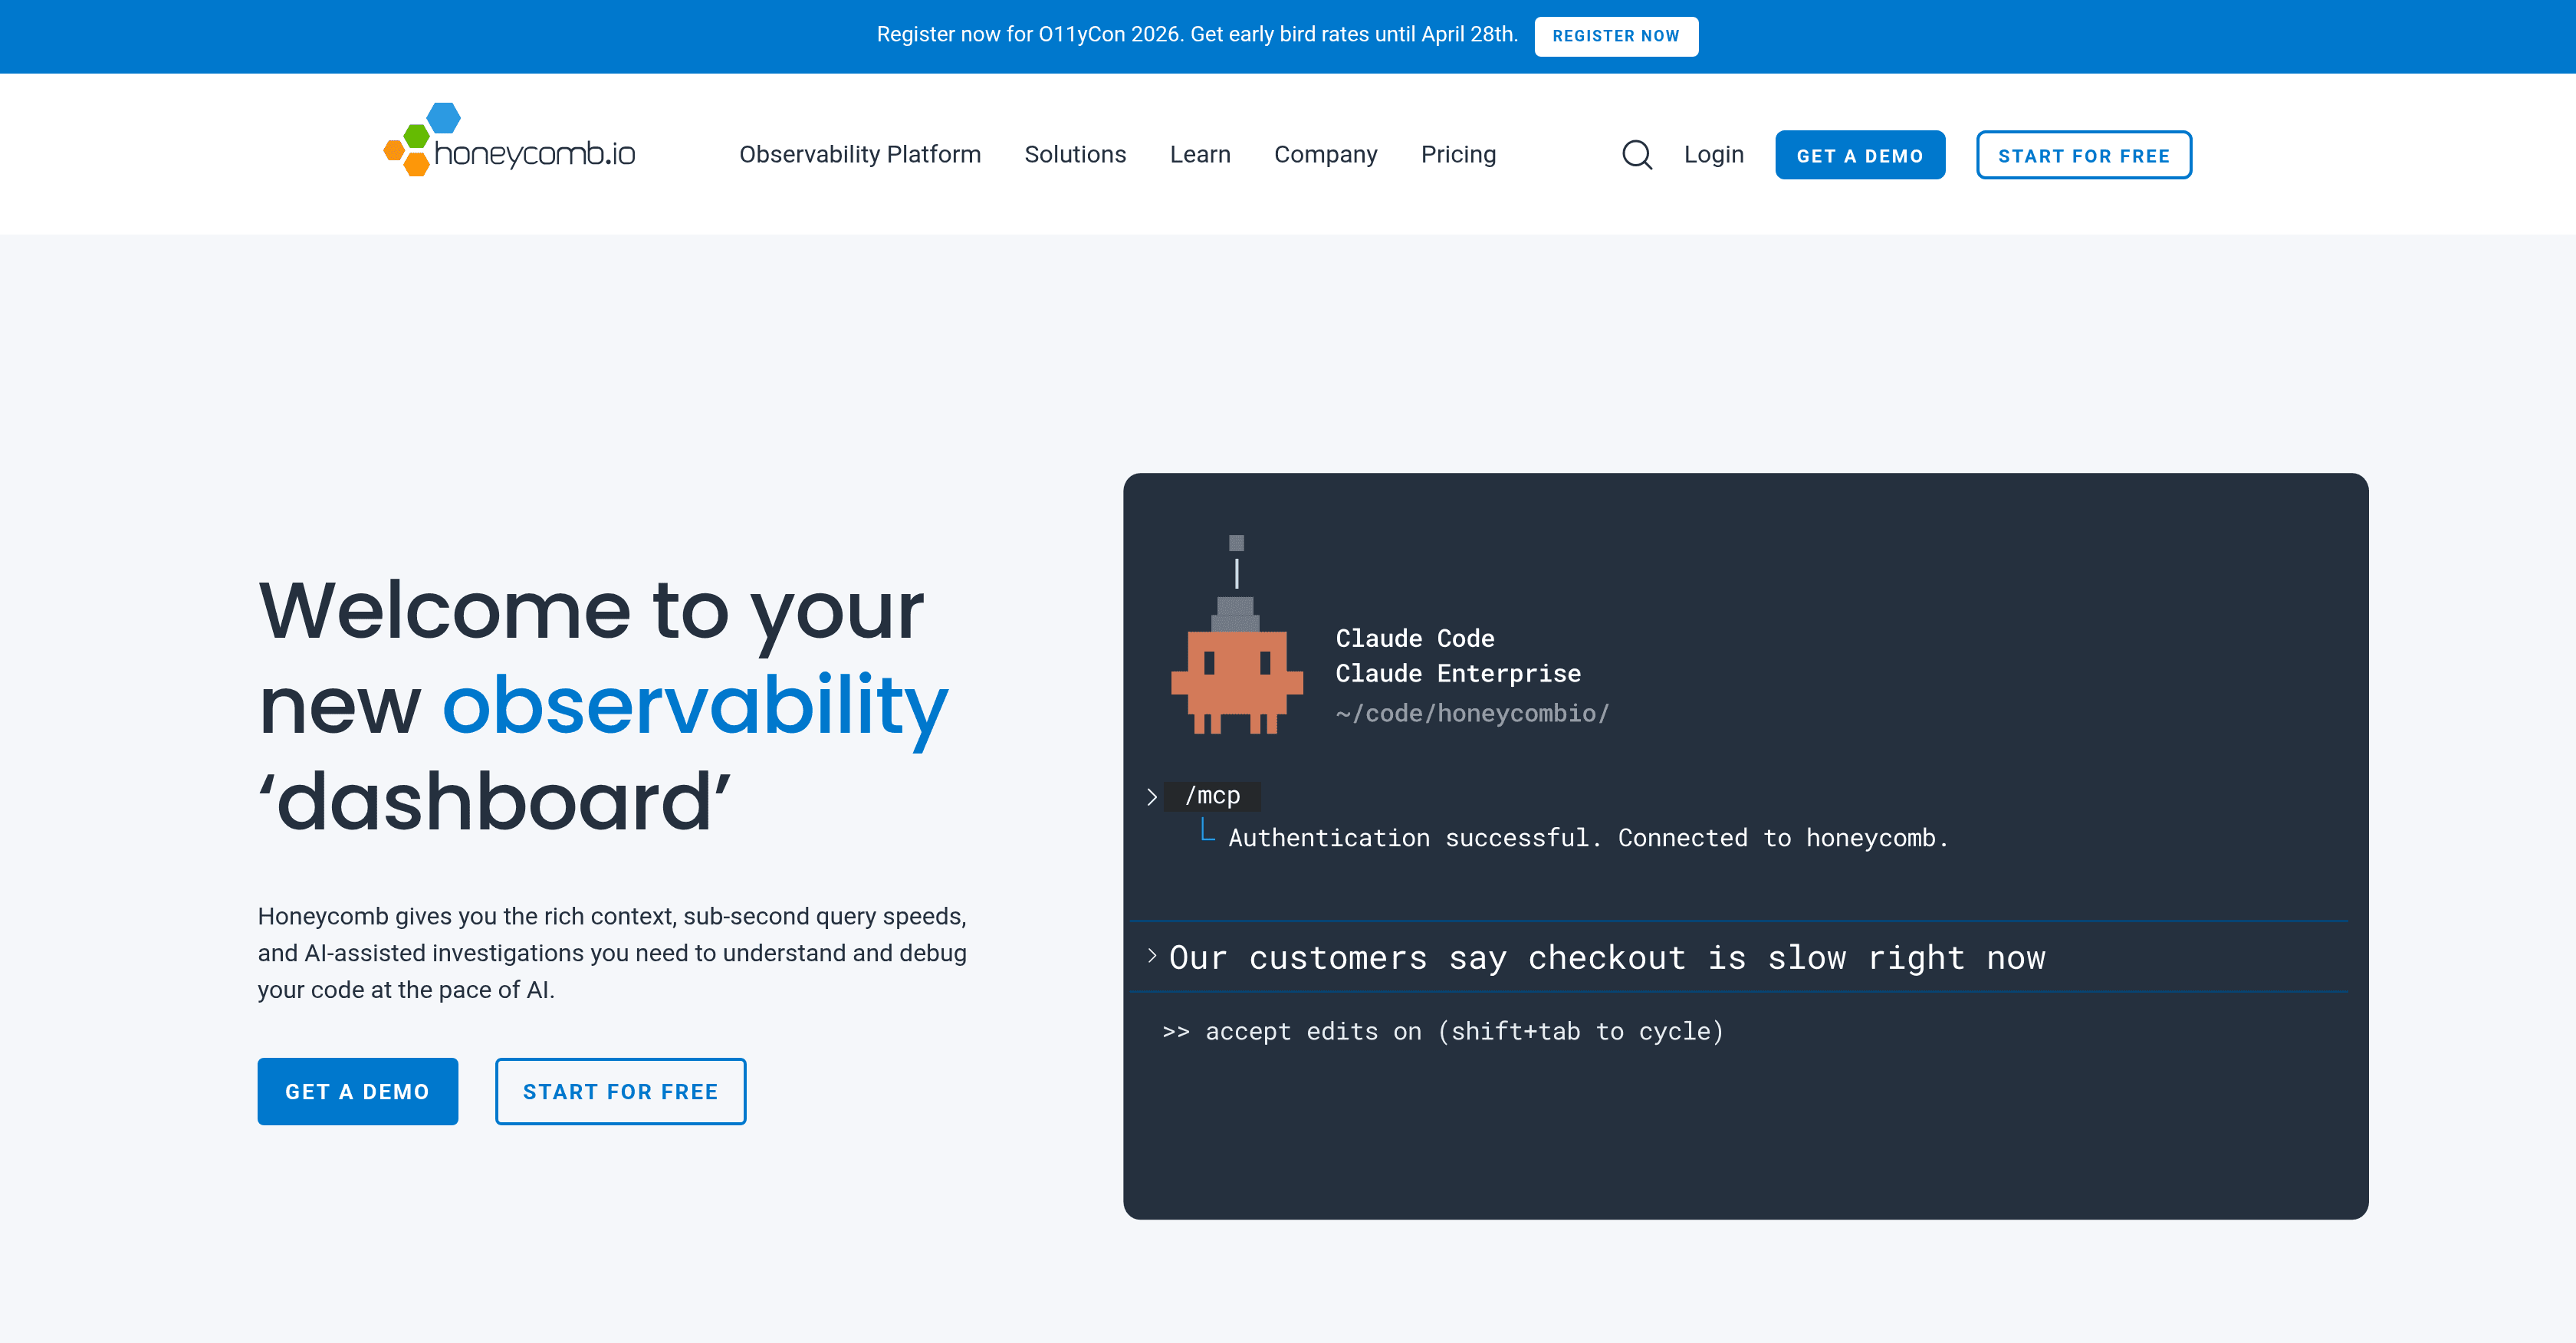Open the Solutions dropdown
This screenshot has width=2576, height=1343.
[x=1075, y=154]
